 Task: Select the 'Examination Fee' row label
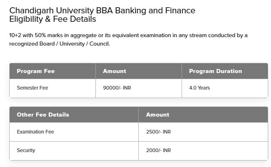[35, 132]
